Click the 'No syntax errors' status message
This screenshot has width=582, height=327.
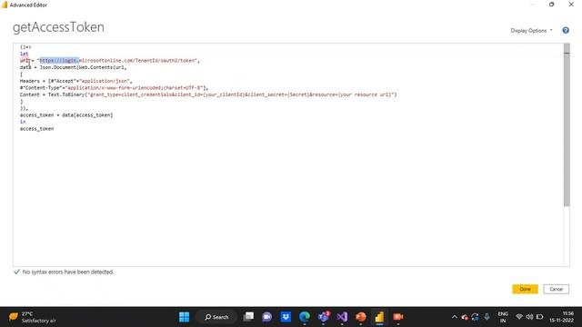68,272
